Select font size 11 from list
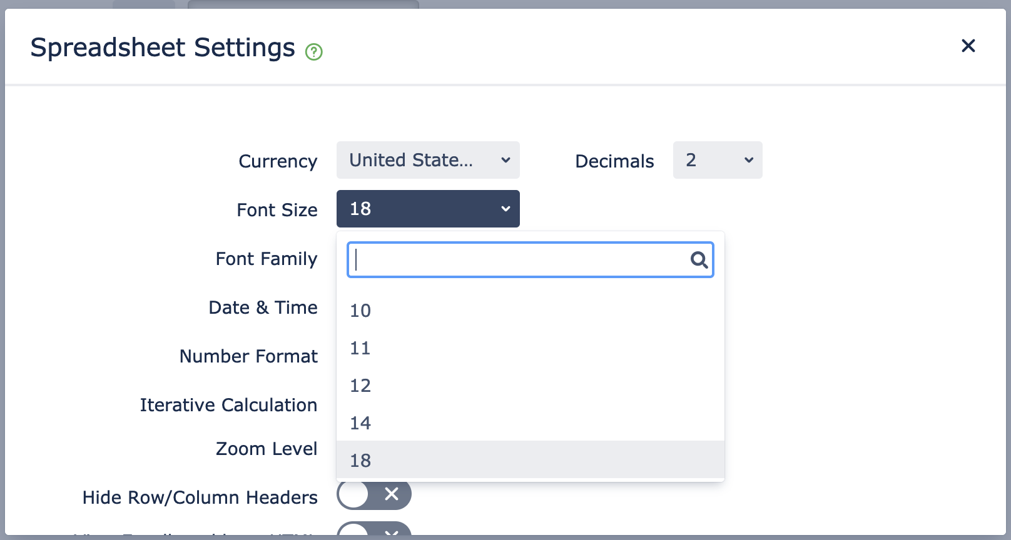Screen dimensions: 1011x540 (x=531, y=347)
